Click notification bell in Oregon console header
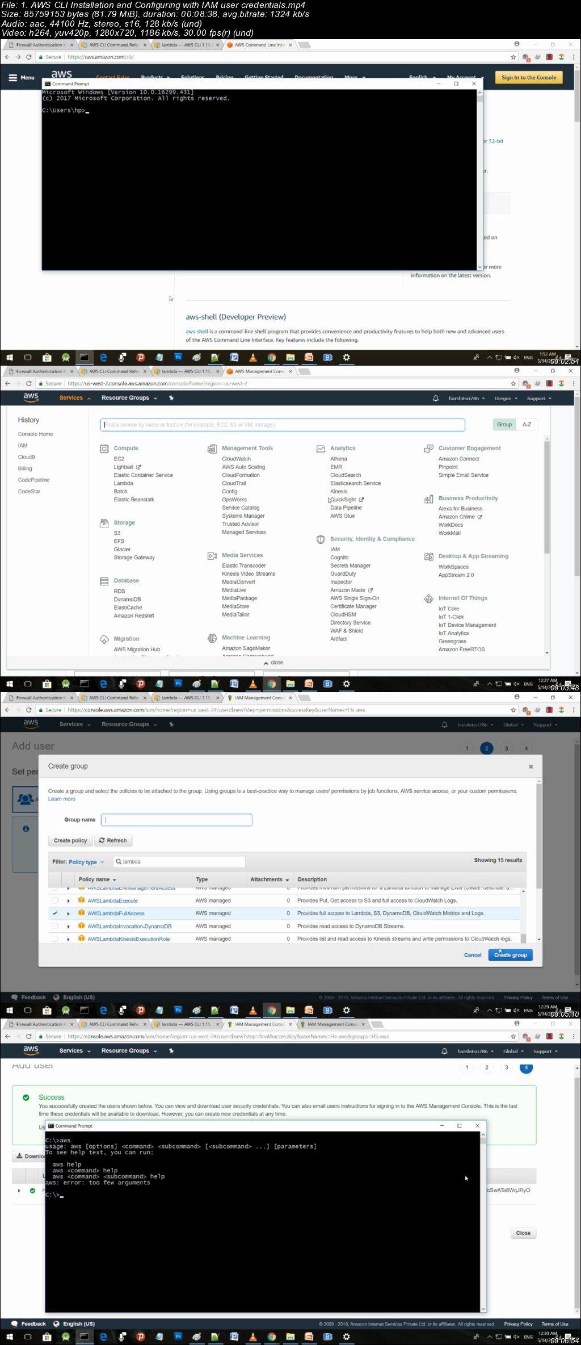Viewport: 581px width, 1345px height. click(436, 399)
